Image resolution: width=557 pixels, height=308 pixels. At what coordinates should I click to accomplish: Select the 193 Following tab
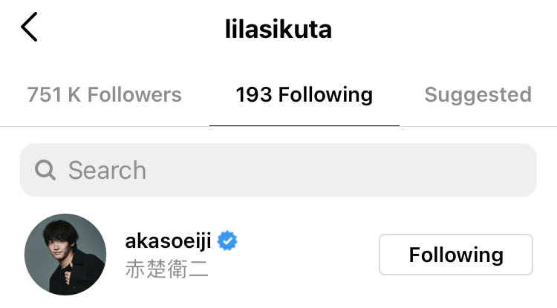point(304,95)
